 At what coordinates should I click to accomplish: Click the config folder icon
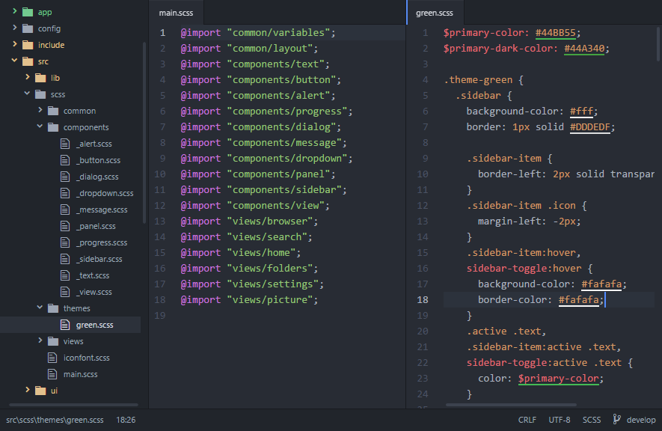[28, 28]
